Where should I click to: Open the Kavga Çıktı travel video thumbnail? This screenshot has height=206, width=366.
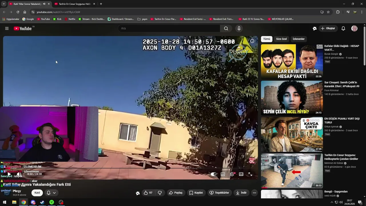click(x=292, y=134)
